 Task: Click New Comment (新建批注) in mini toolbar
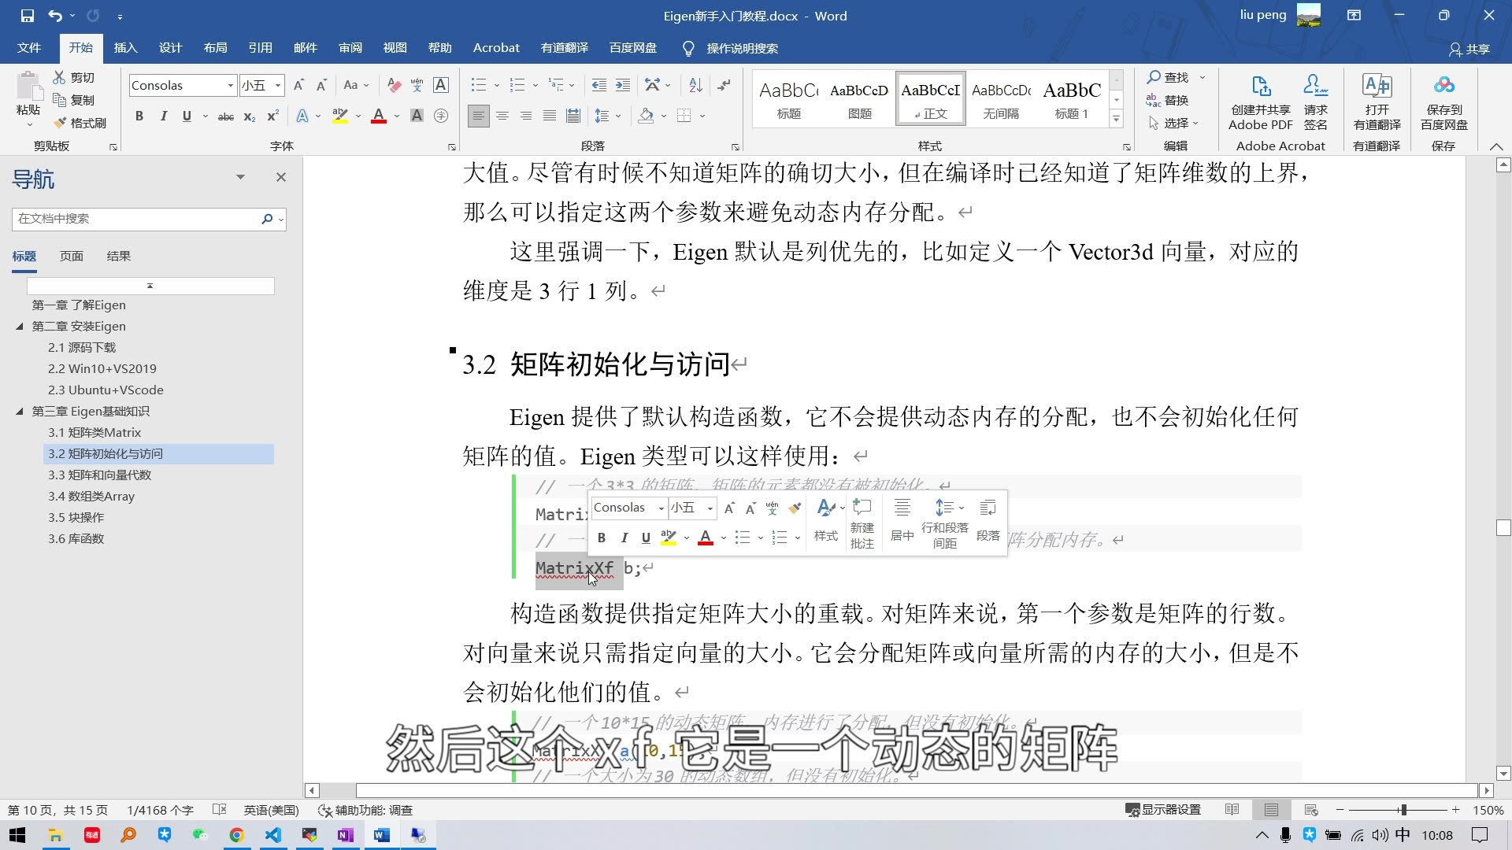862,523
